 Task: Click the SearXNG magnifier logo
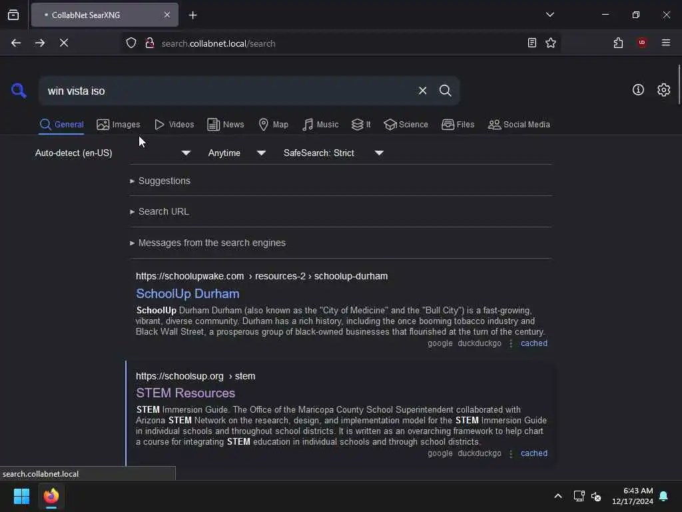point(19,91)
